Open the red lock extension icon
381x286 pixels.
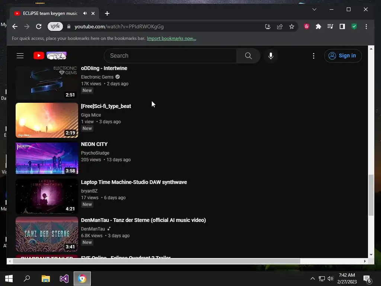(x=307, y=26)
